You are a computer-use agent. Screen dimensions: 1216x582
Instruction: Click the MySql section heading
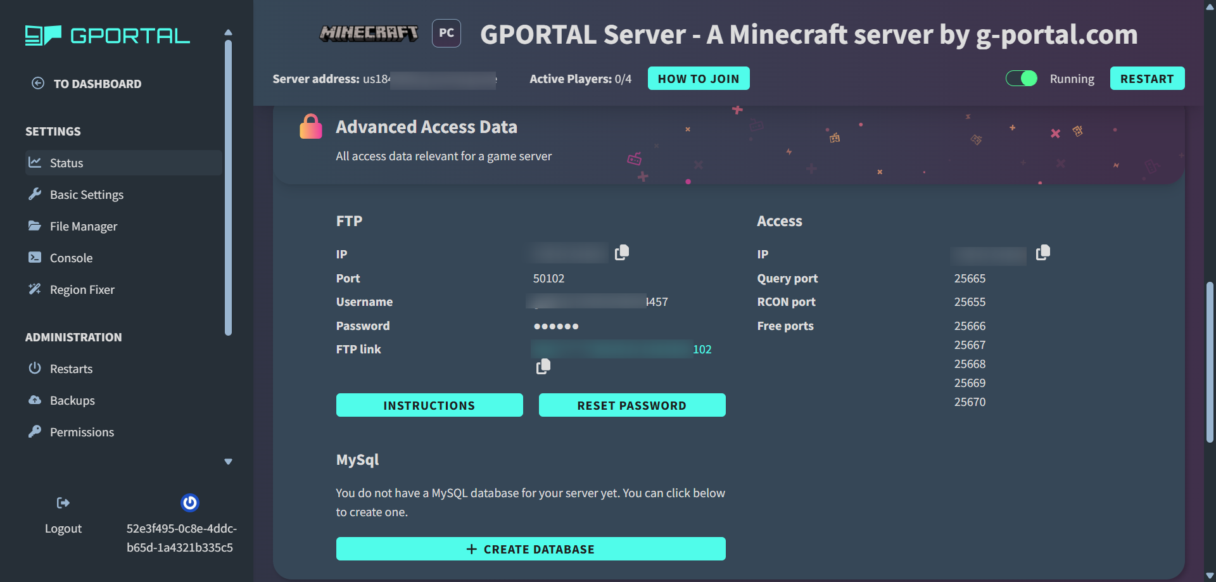(x=357, y=460)
